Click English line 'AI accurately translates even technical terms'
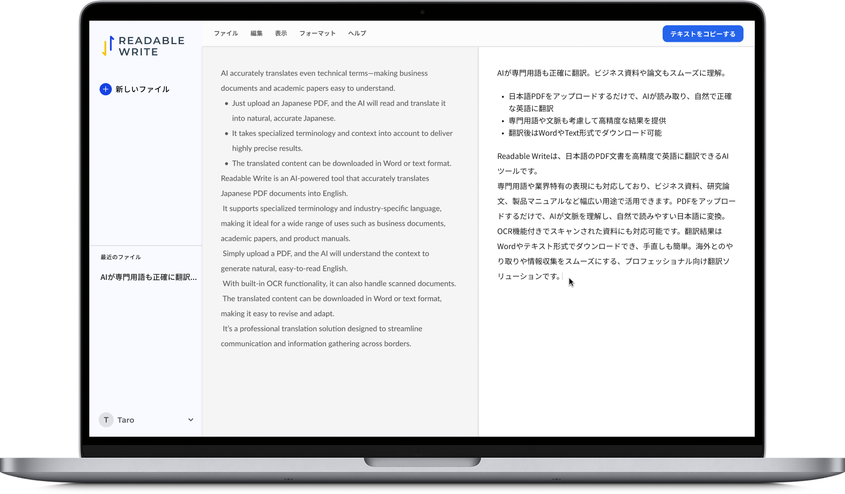The height and width of the screenshot is (494, 845). [324, 73]
